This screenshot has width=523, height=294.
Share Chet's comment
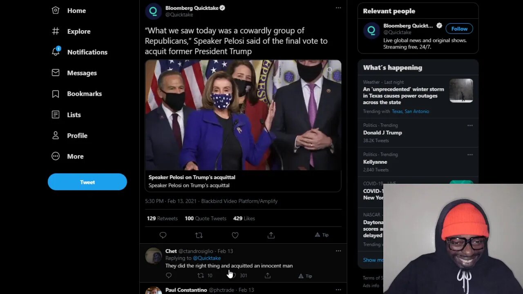pos(268,276)
